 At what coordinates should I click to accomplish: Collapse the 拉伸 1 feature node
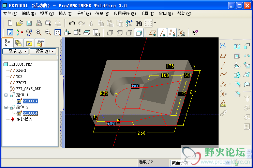(6, 95)
